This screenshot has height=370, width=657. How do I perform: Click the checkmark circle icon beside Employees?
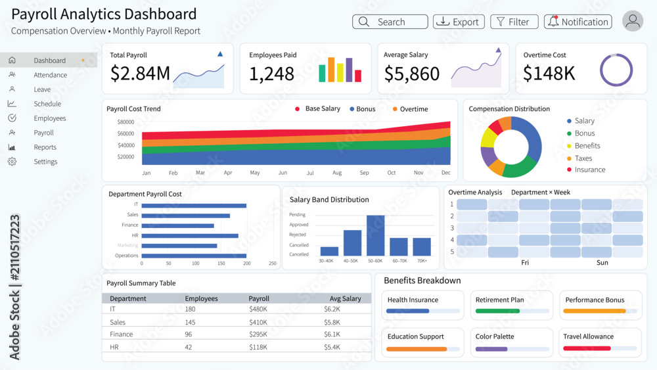12,118
